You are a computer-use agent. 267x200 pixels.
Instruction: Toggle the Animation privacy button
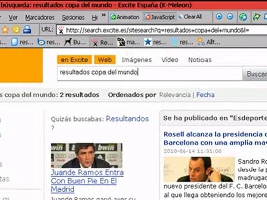pos(125,17)
